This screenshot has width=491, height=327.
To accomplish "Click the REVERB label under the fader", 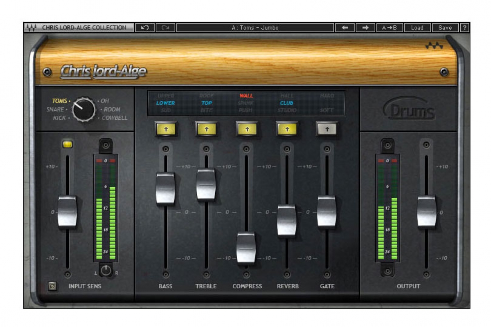I will (287, 286).
